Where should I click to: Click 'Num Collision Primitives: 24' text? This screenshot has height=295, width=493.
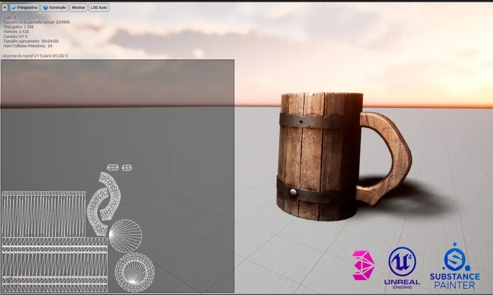click(x=28, y=46)
